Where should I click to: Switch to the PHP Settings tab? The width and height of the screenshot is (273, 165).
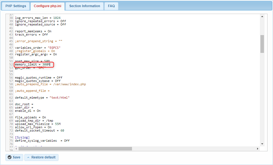click(x=15, y=6)
